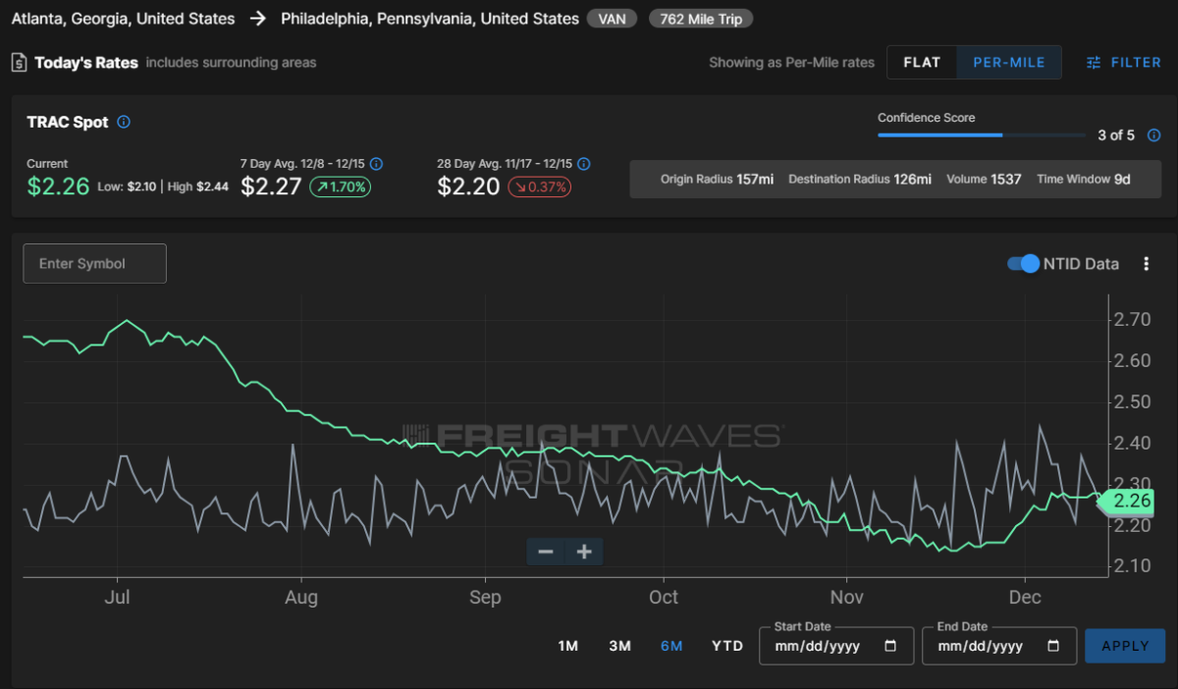
Task: Click the Dec axis label
Action: coord(1025,598)
